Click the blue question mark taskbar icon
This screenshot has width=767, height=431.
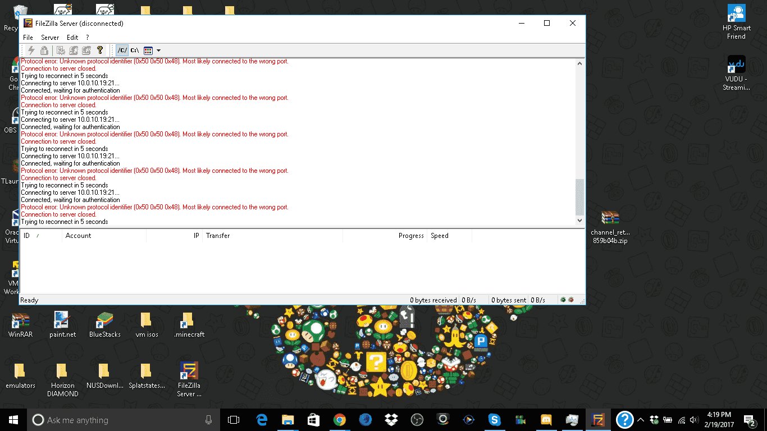point(625,420)
